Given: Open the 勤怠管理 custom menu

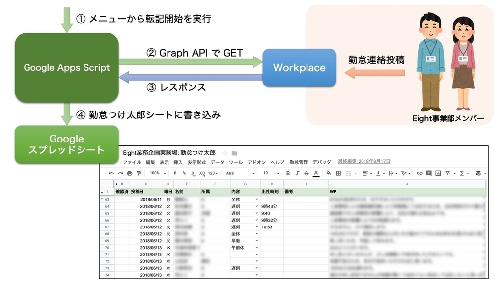Looking at the screenshot, I should tap(299, 162).
